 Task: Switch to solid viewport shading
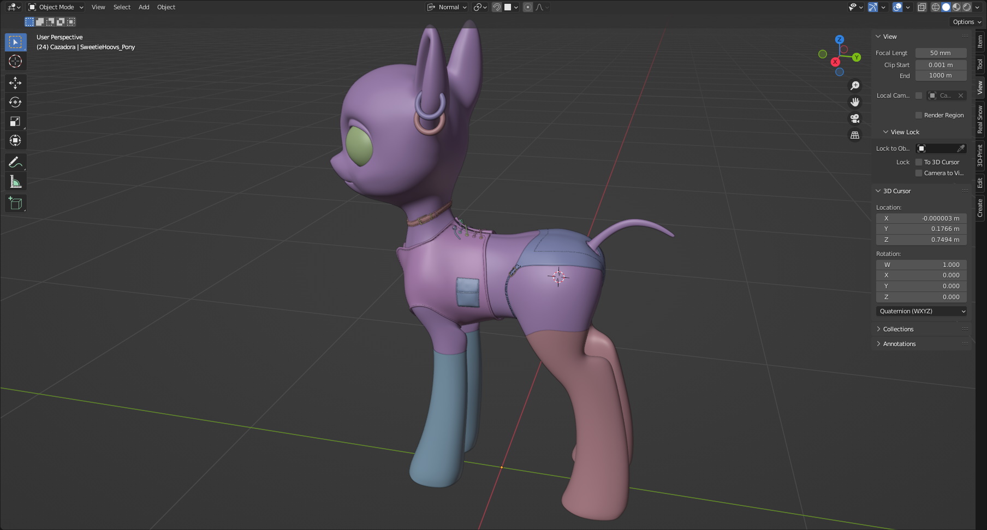[x=946, y=7]
